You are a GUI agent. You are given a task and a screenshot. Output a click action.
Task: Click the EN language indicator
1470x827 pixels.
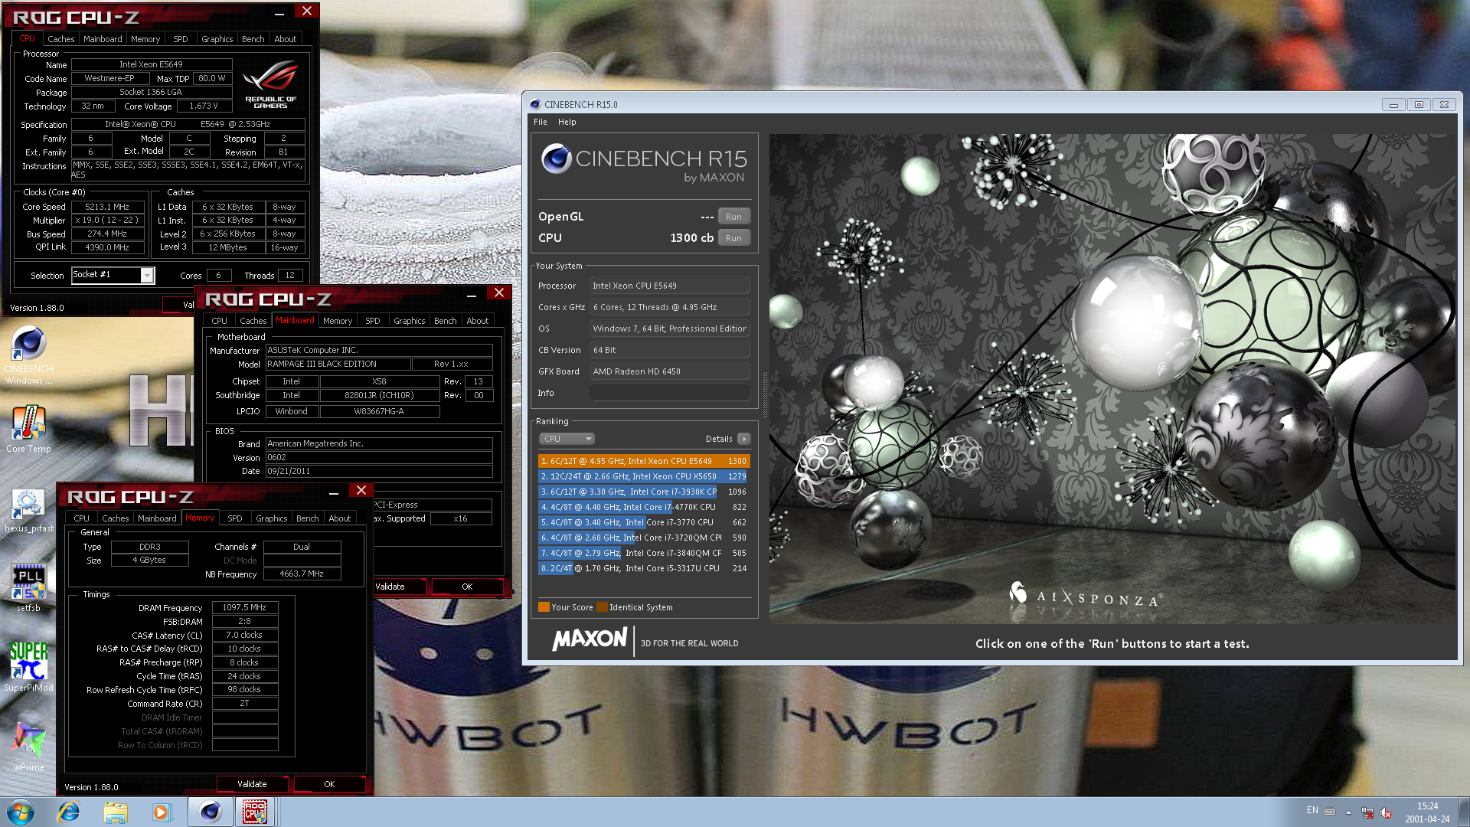1312,810
